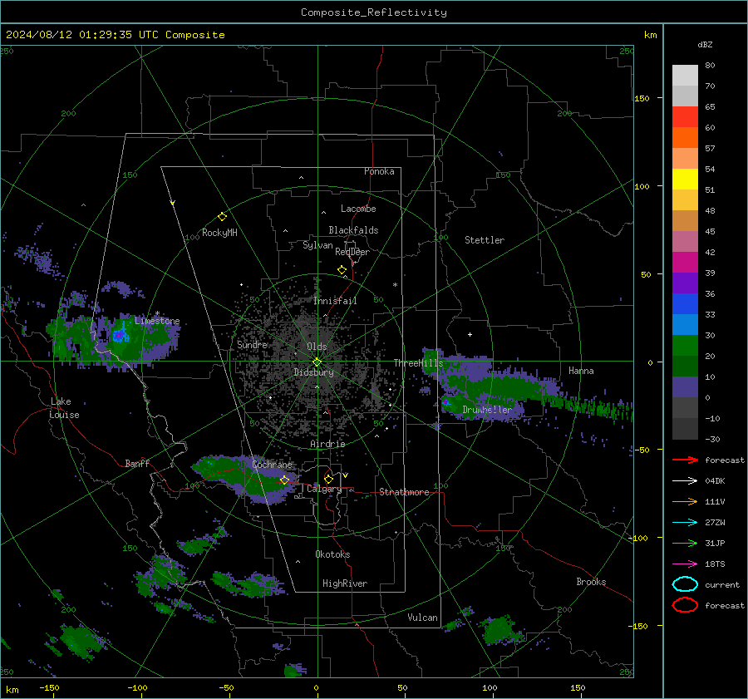Click the Composite_Reflectivity title text
The image size is (748, 699).
tap(374, 12)
